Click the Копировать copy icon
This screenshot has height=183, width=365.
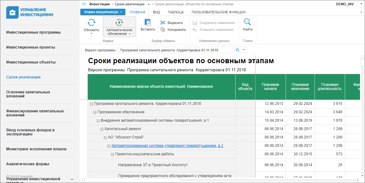click(163, 30)
